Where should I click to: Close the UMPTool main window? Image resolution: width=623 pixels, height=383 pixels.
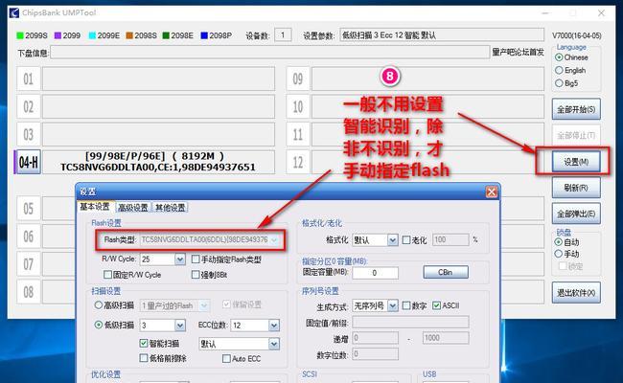(x=601, y=13)
